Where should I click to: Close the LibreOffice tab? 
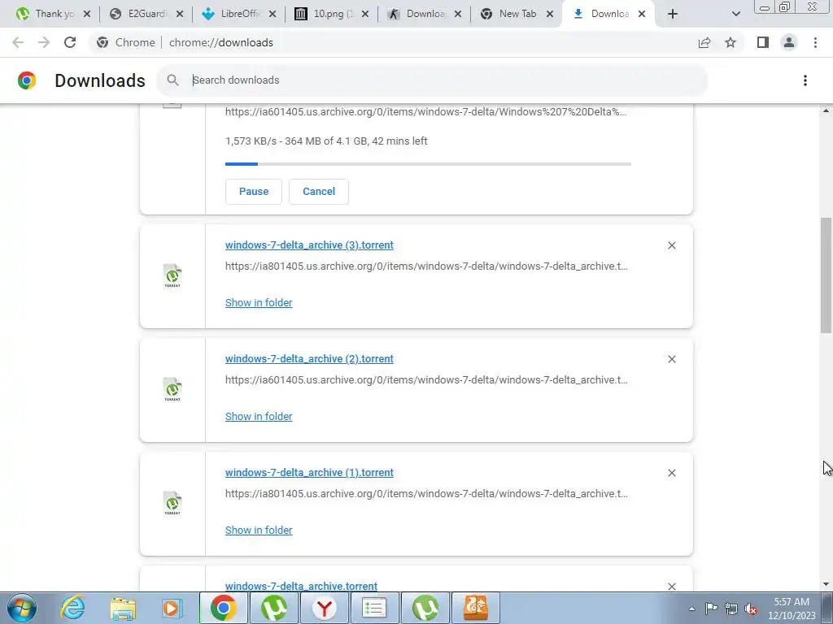(x=273, y=14)
